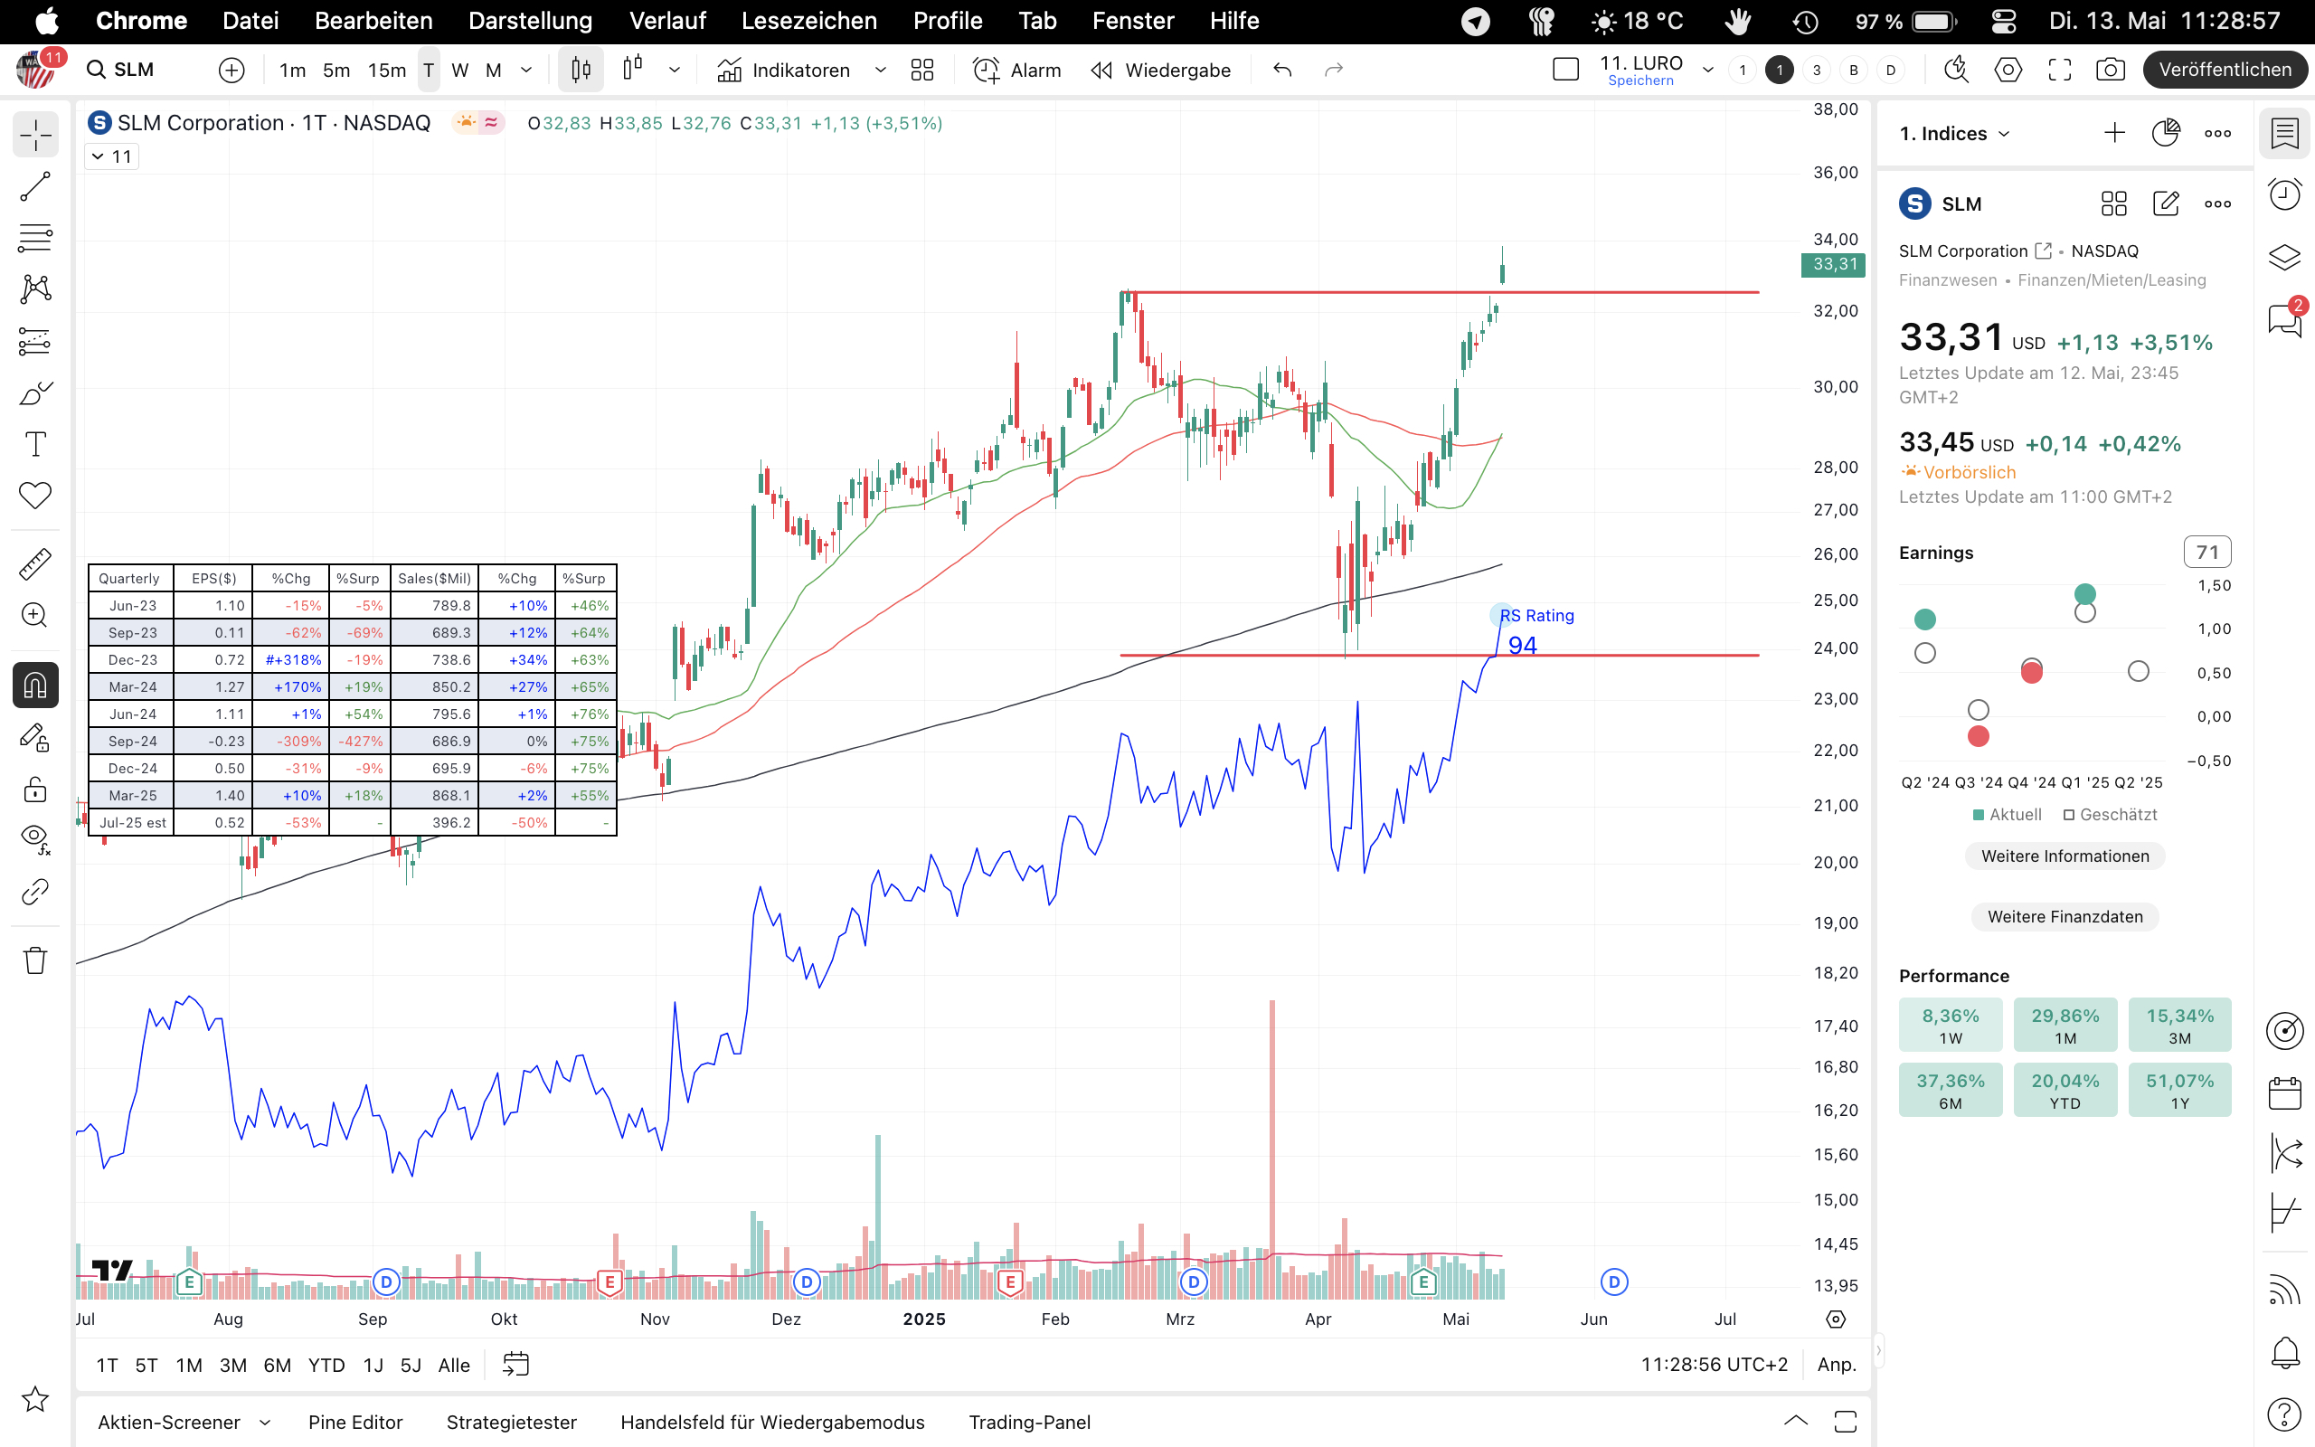
Task: Toggle lock all drawing tools
Action: pos(35,790)
